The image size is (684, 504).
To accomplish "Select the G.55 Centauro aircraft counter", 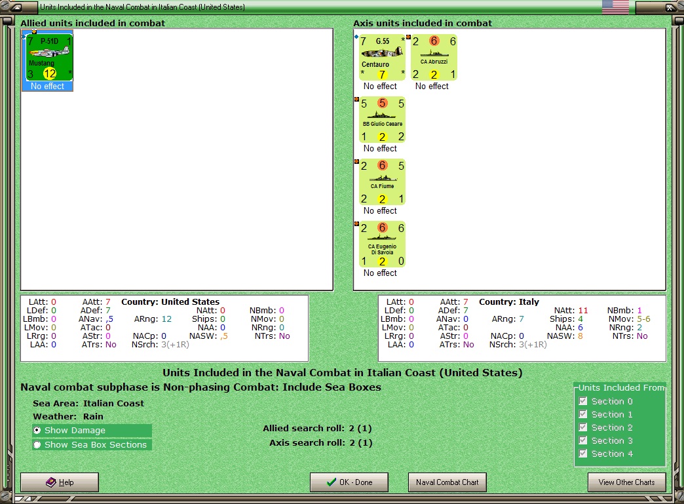I will (x=382, y=58).
